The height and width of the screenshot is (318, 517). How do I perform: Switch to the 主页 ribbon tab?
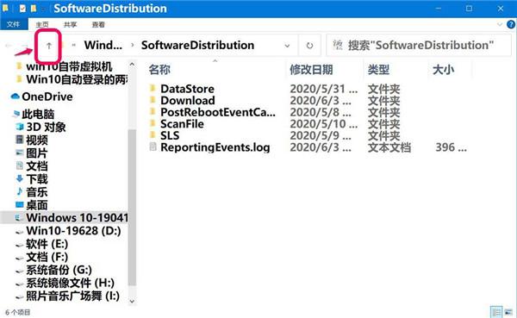[42, 24]
